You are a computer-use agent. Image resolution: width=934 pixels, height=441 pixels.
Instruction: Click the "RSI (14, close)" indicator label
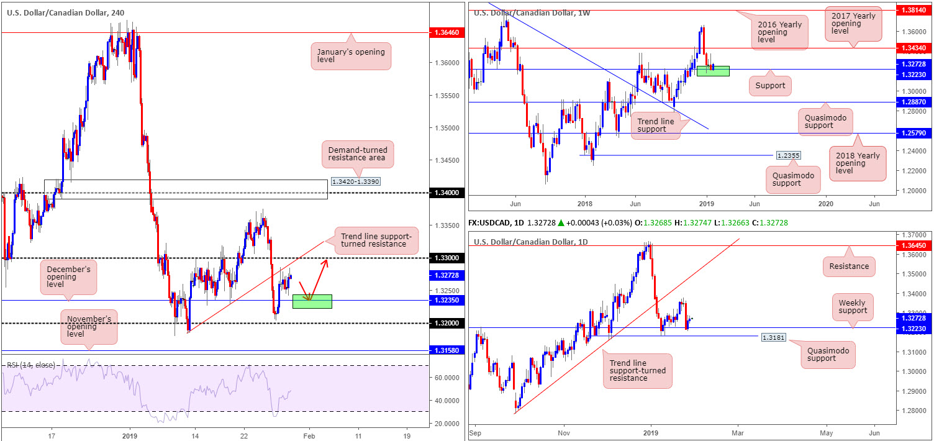[x=31, y=365]
